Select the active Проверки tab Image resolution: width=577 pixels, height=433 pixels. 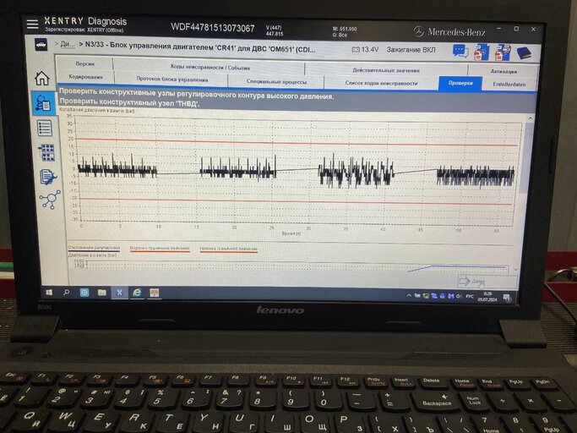click(460, 84)
